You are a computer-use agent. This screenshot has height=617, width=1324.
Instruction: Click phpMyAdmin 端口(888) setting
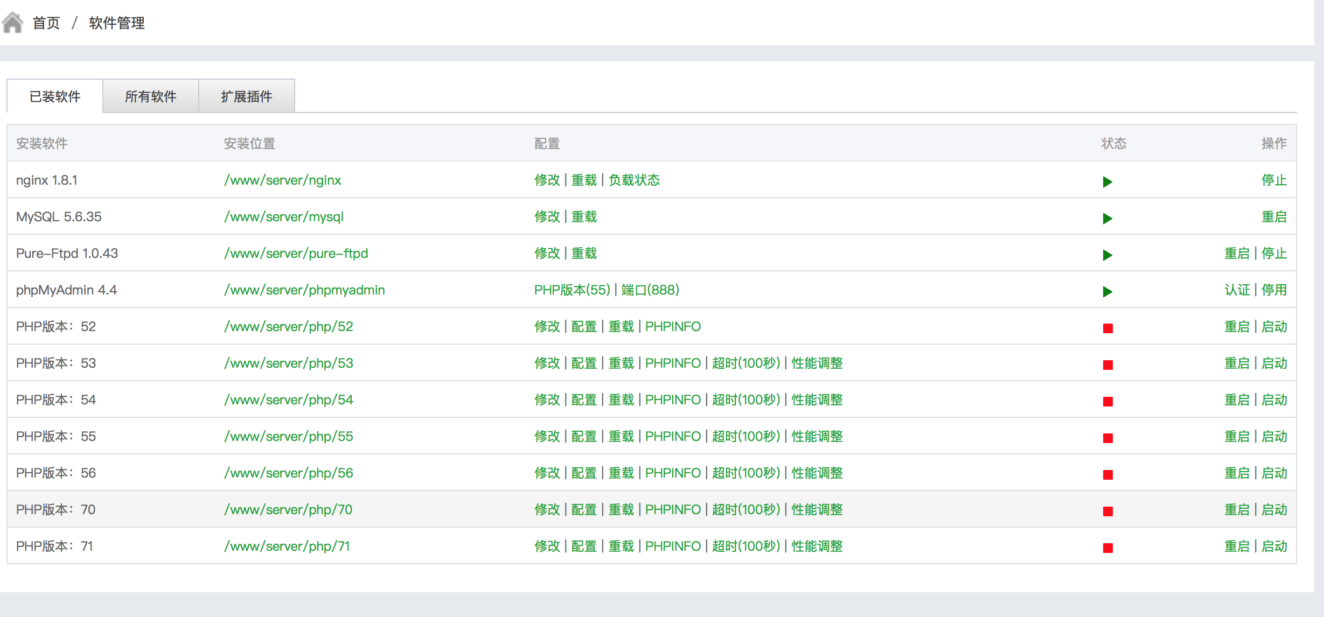point(650,290)
